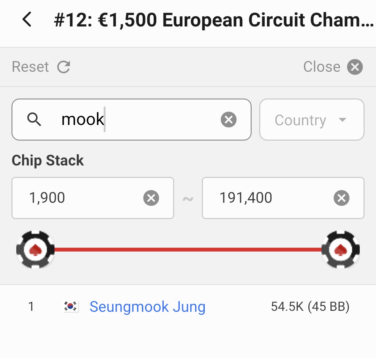This screenshot has height=358, width=376.
Task: Click the South Korea flag icon
Action: pos(71,307)
